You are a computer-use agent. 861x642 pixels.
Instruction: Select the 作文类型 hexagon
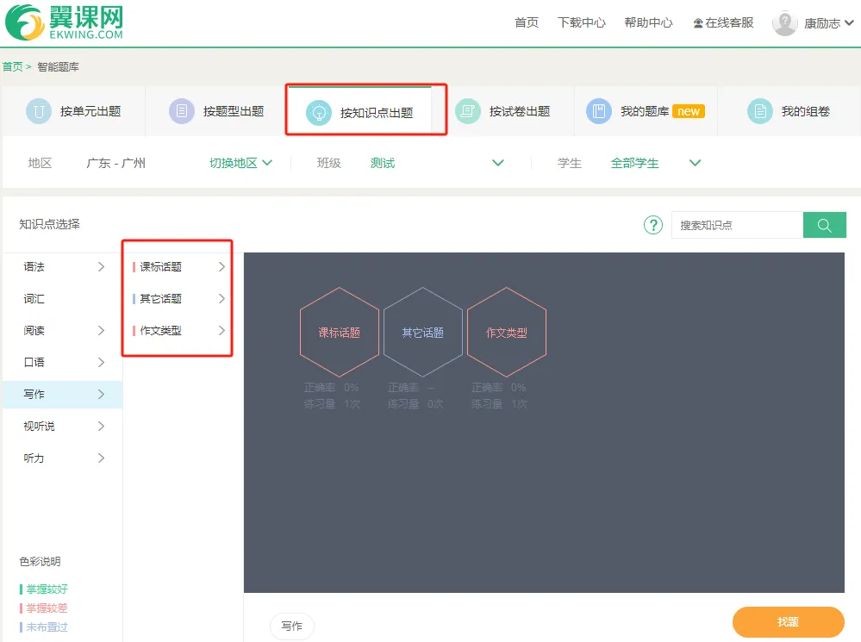point(506,333)
